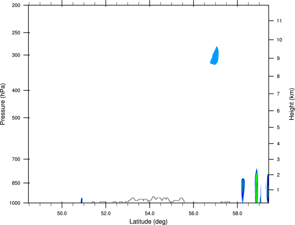The height and width of the screenshot is (225, 295).
Task: Click the small blue contour near 51 degrees
Action: pyautogui.click(x=82, y=200)
